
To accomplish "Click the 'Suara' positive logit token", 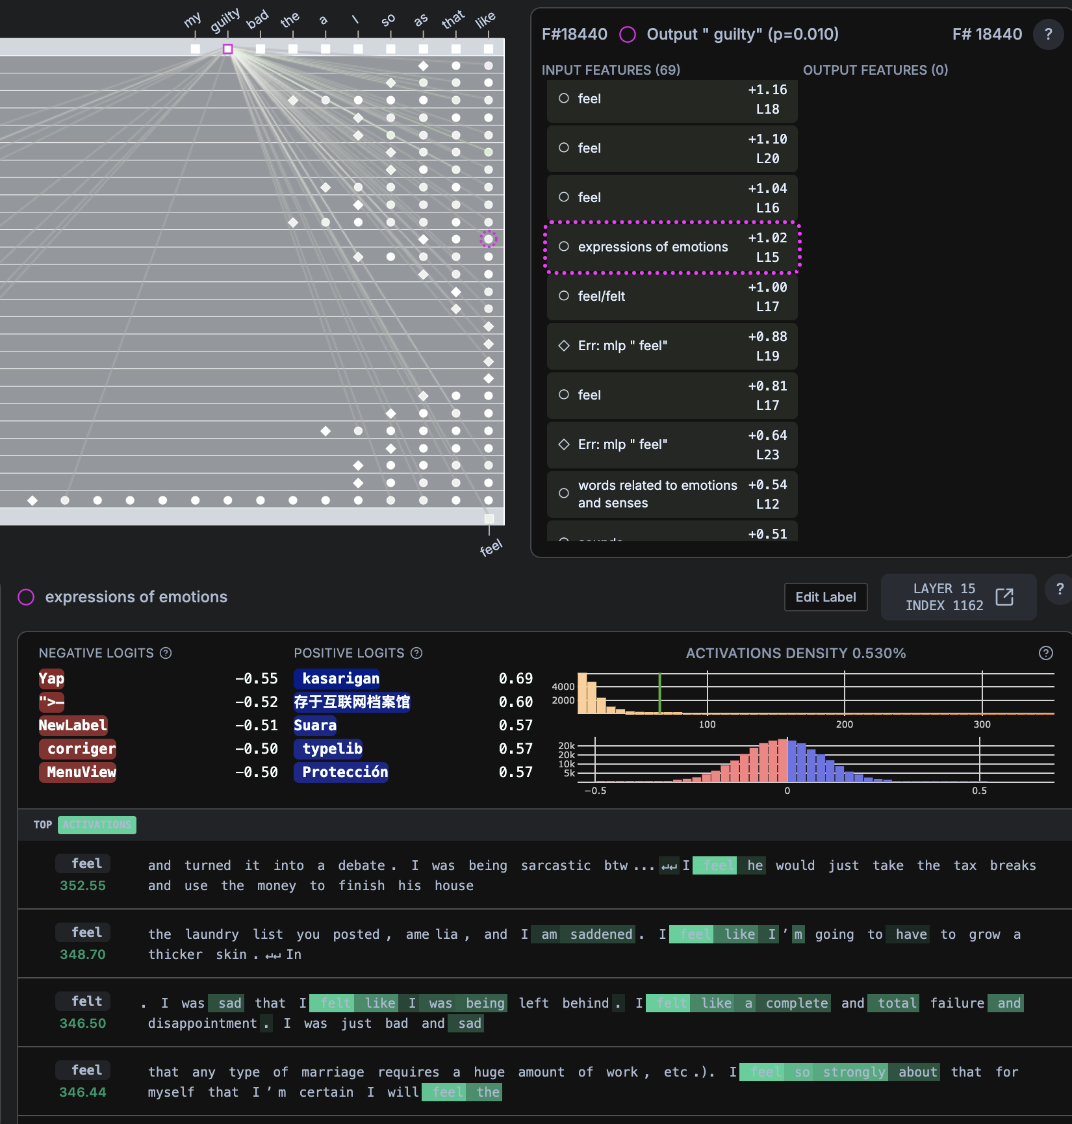I will (315, 725).
